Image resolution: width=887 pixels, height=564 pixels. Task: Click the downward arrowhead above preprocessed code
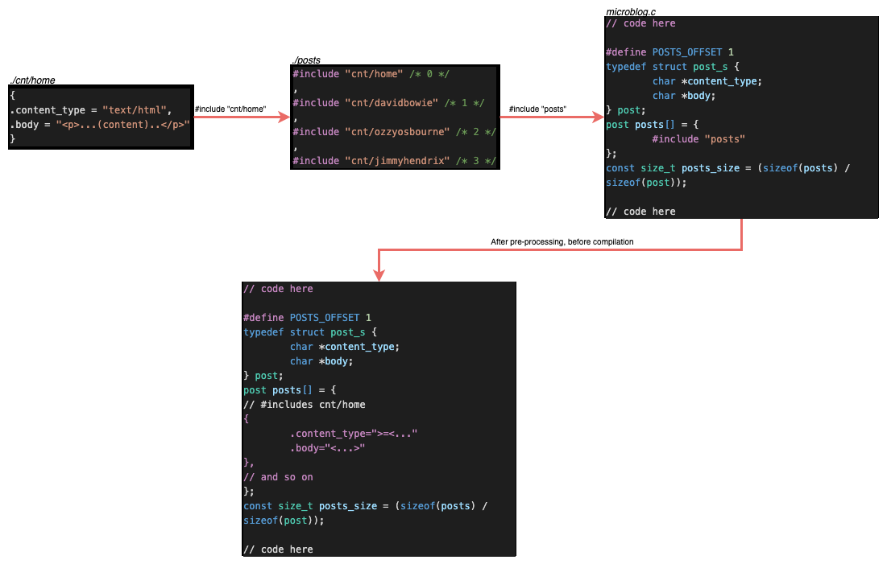[379, 275]
